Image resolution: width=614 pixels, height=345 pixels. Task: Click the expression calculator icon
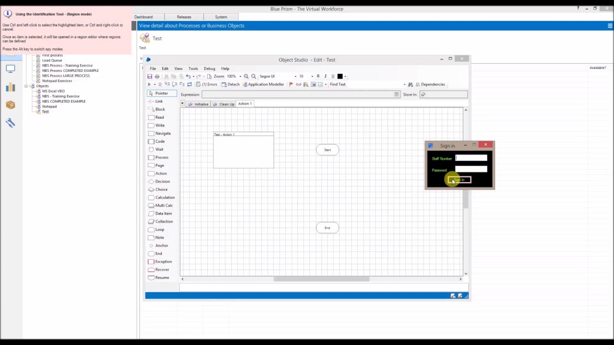click(x=396, y=94)
